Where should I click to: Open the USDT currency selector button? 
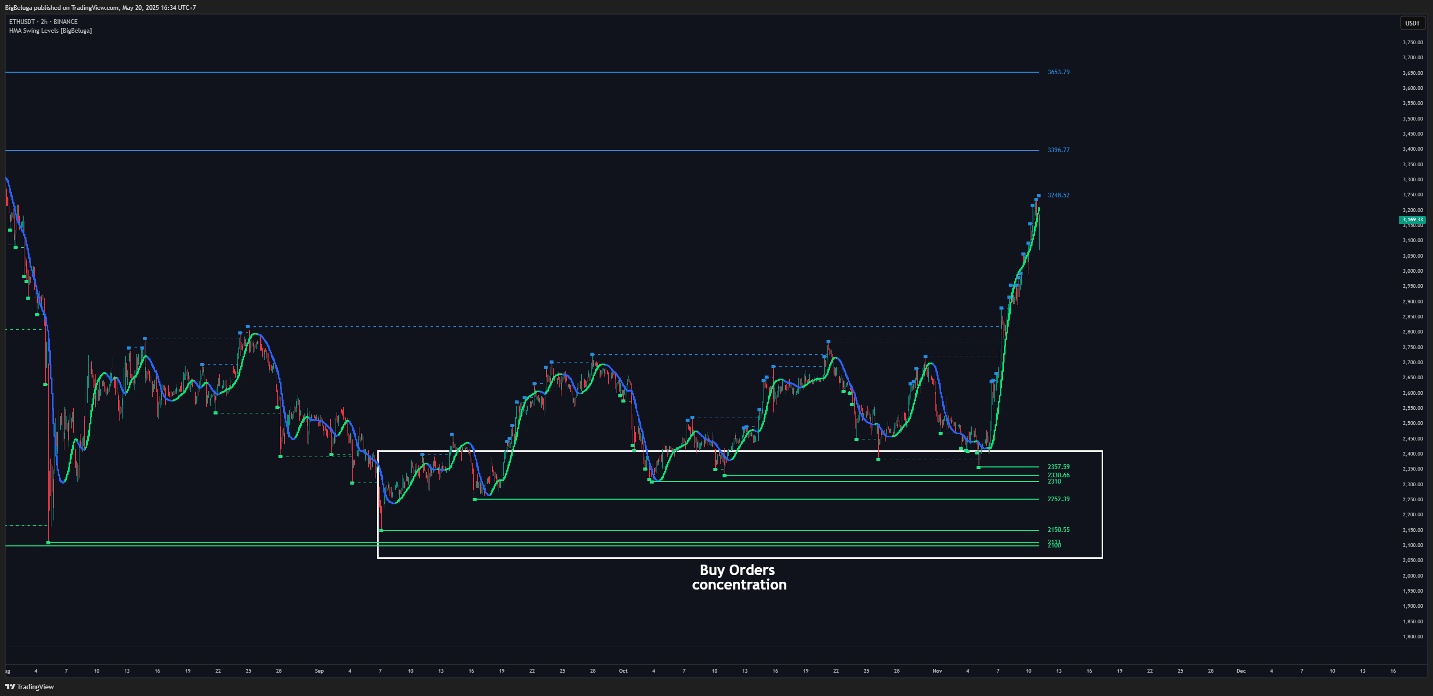click(1412, 23)
